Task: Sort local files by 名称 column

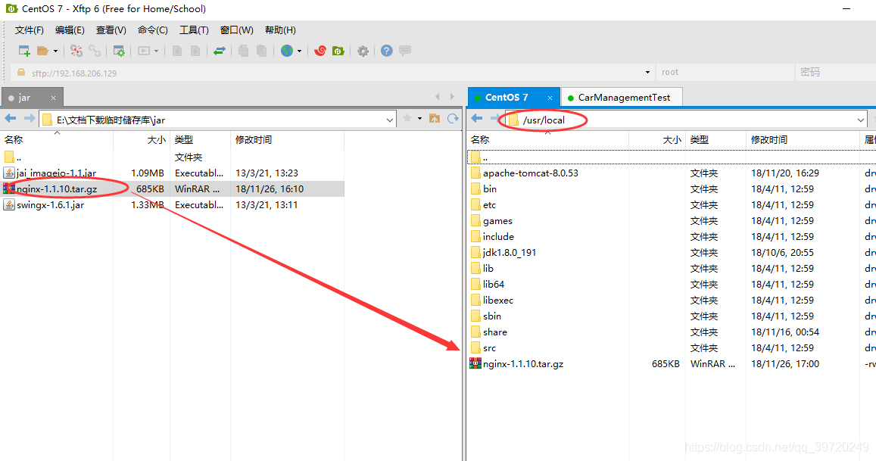Action: [x=57, y=140]
